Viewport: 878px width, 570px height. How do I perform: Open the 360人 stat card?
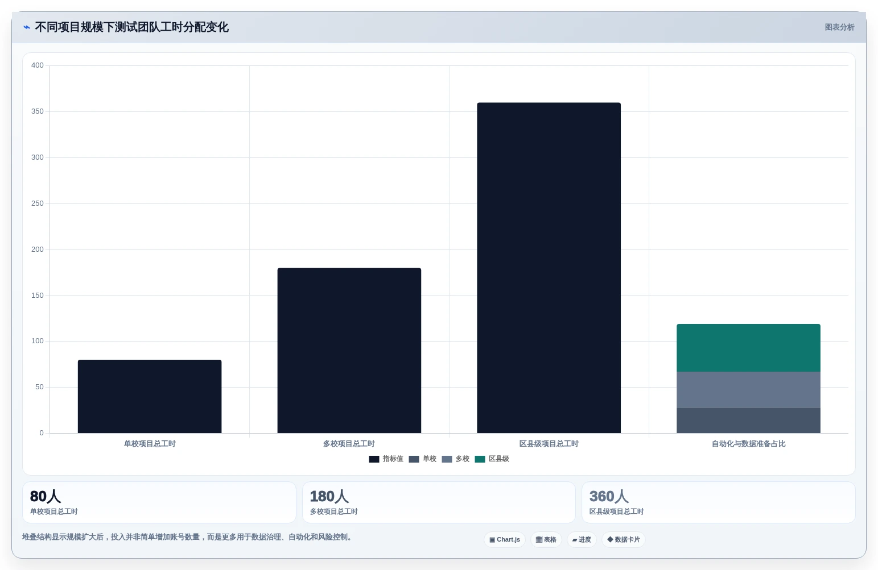[x=719, y=502]
